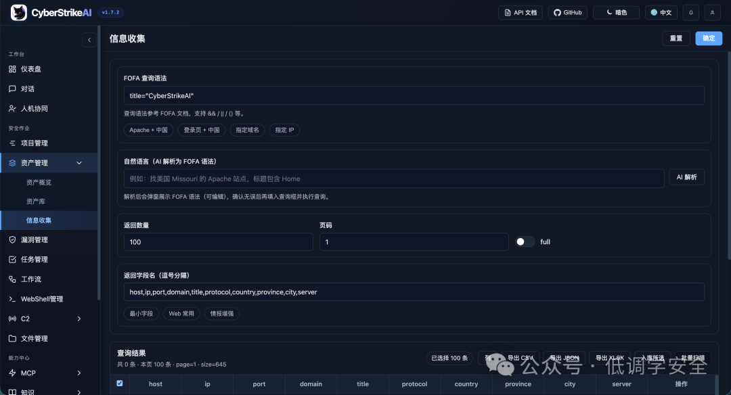
Task: Click 导出 JSON export button
Action: click(564, 358)
